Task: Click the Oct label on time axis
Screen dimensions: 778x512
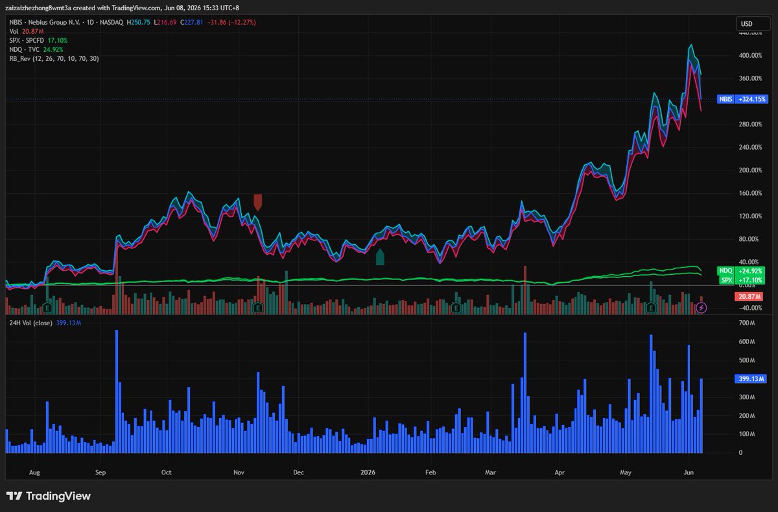Action: pyautogui.click(x=167, y=472)
